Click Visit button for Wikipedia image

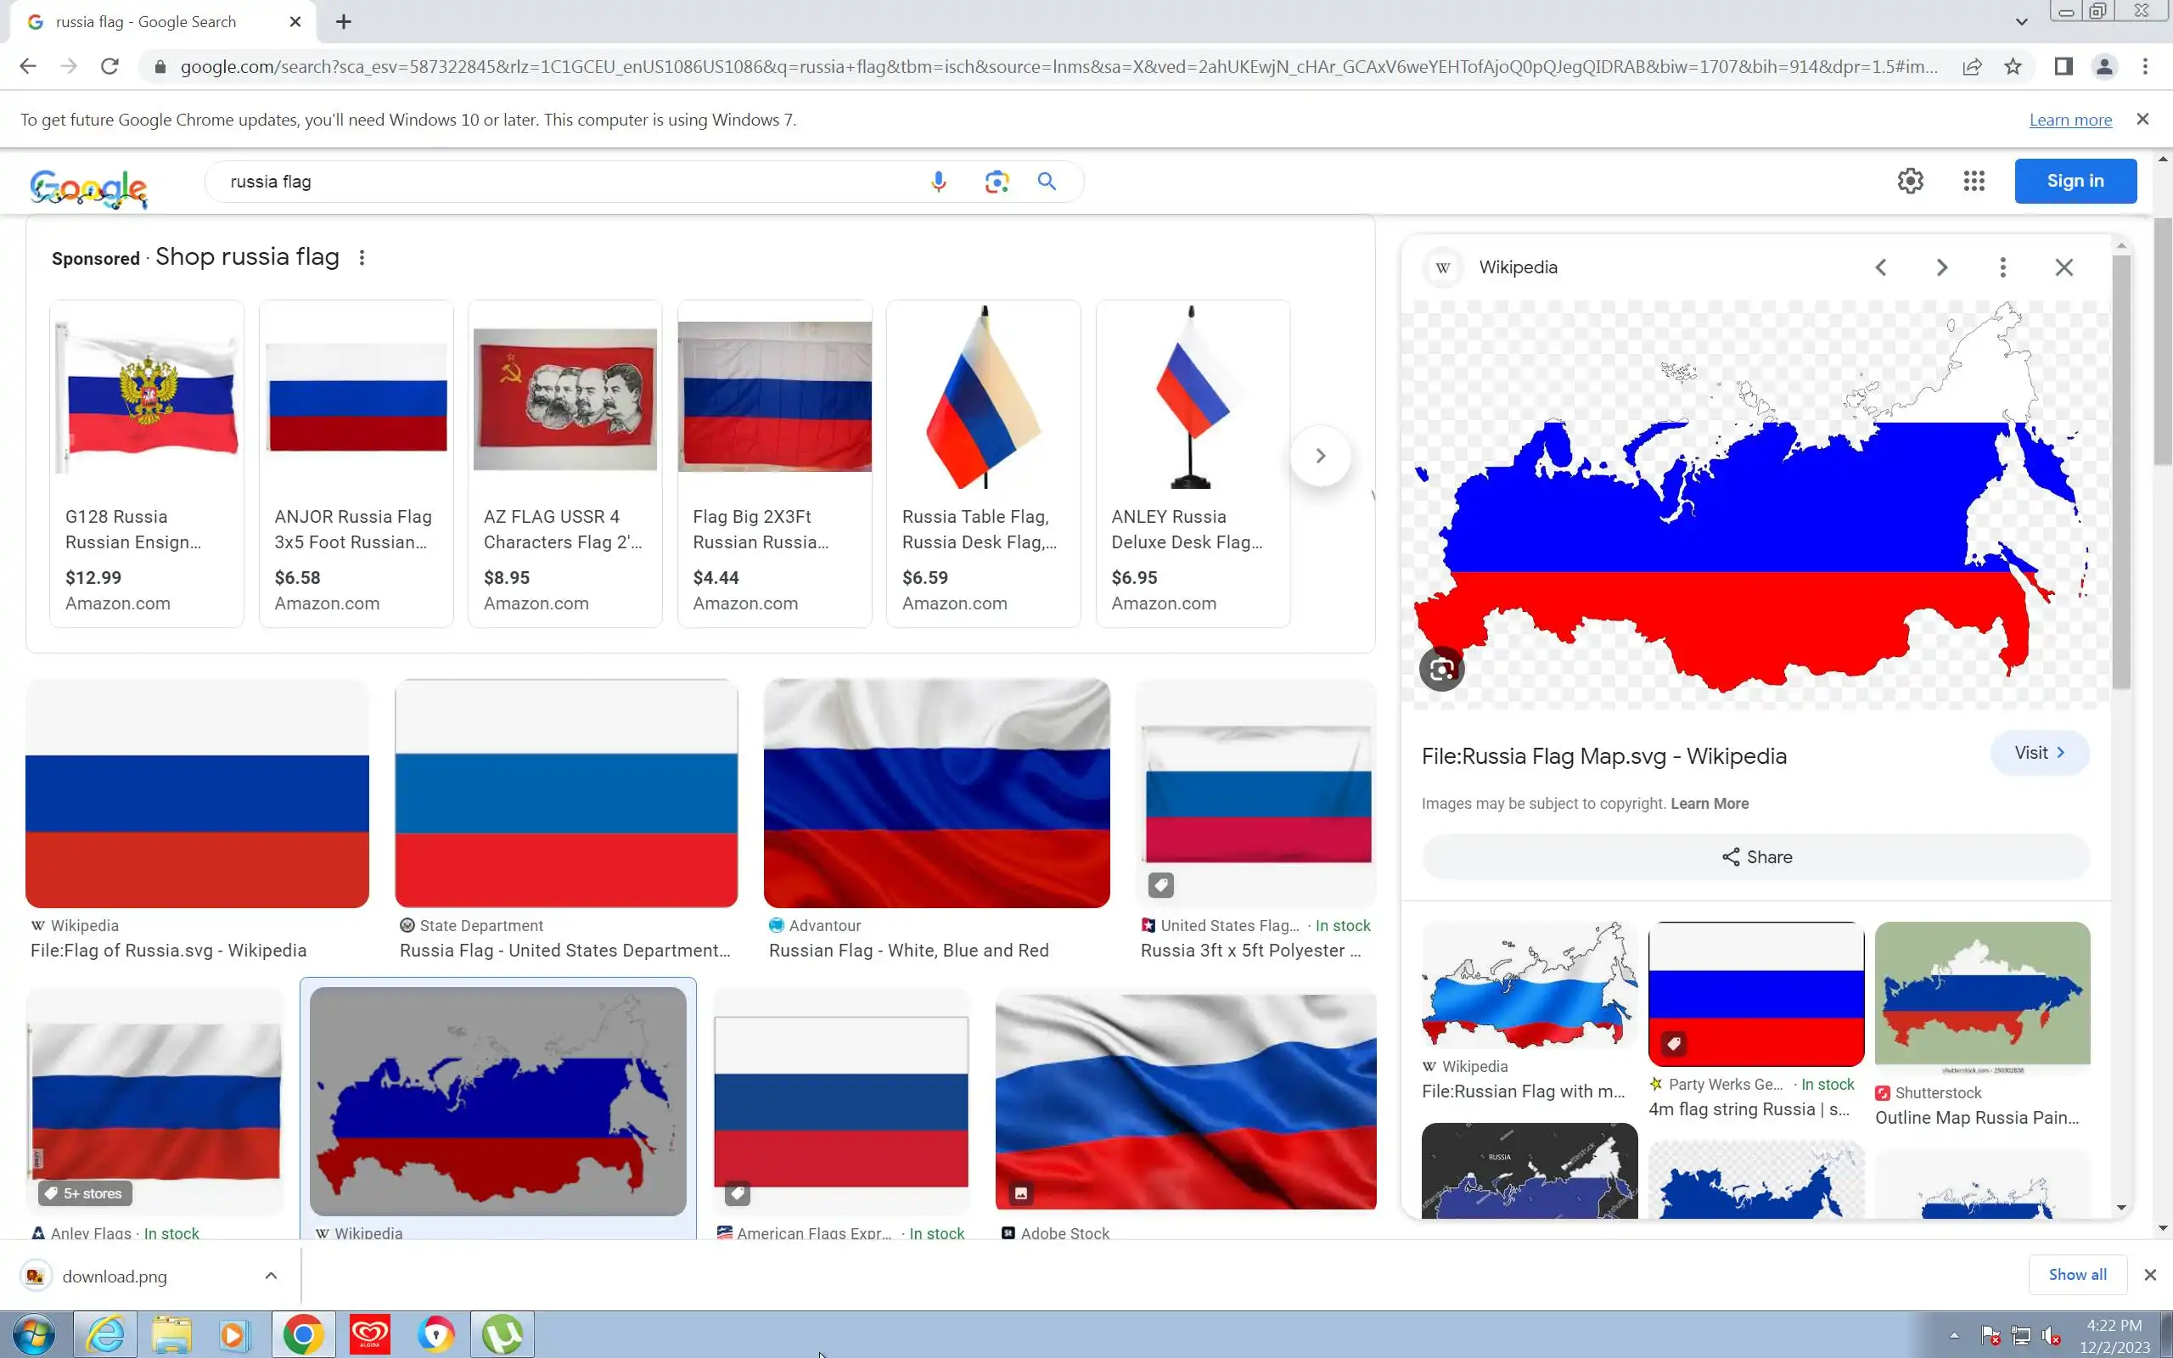point(2039,753)
